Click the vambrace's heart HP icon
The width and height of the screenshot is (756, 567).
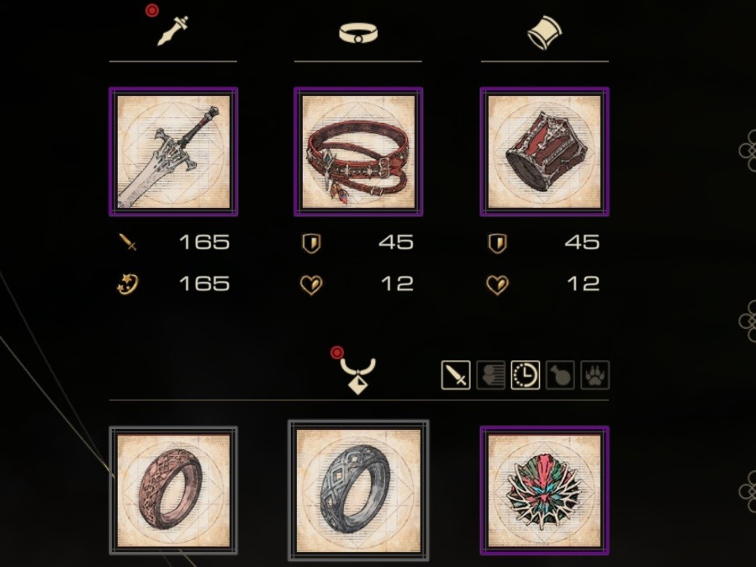click(498, 285)
